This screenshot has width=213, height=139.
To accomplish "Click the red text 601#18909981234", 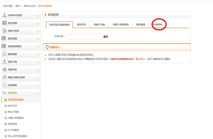I will 123,59.
